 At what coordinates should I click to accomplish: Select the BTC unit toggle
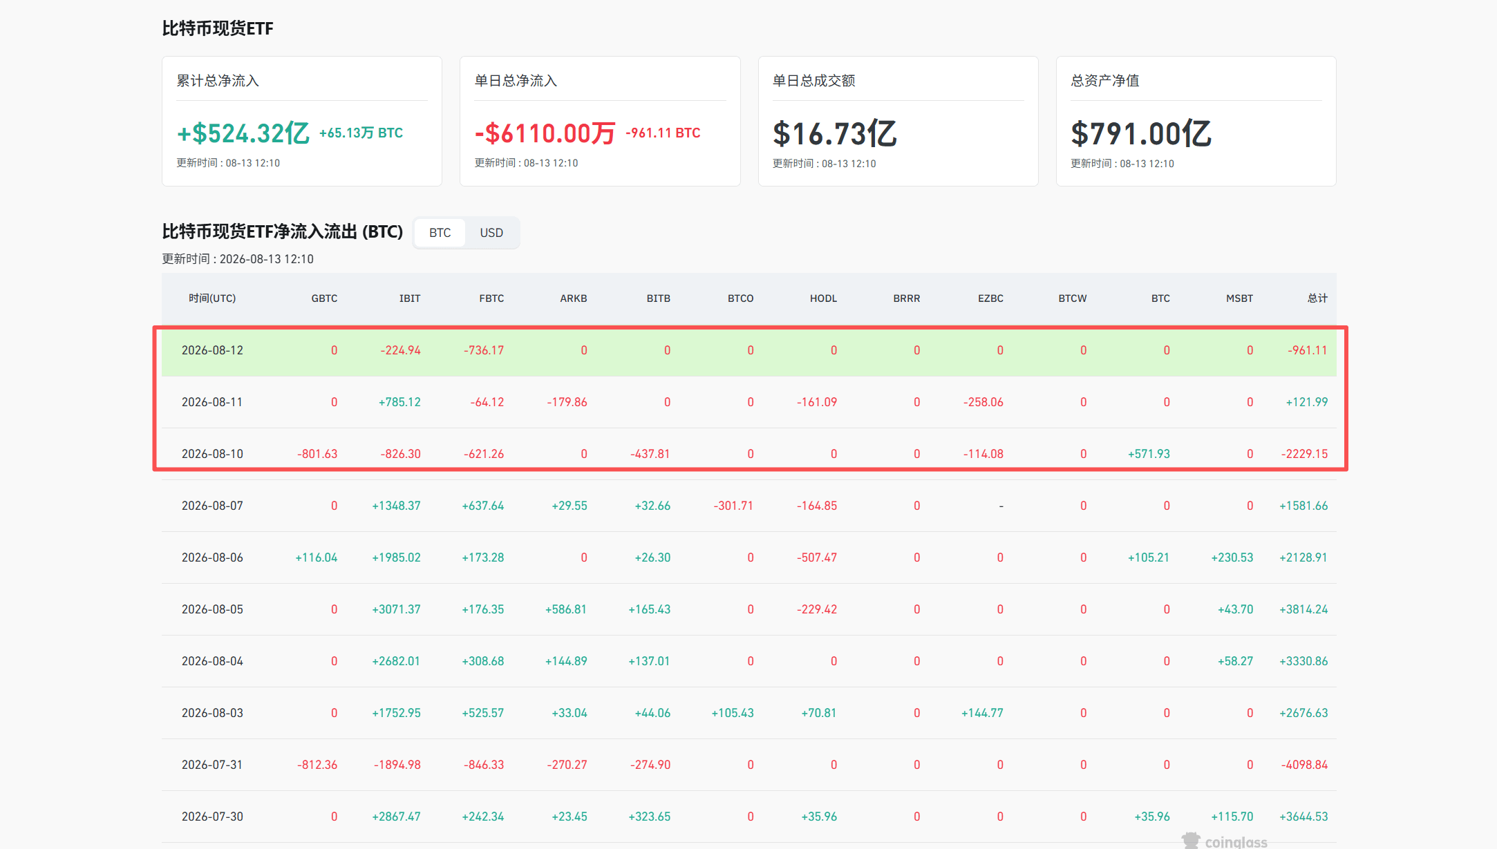[440, 233]
